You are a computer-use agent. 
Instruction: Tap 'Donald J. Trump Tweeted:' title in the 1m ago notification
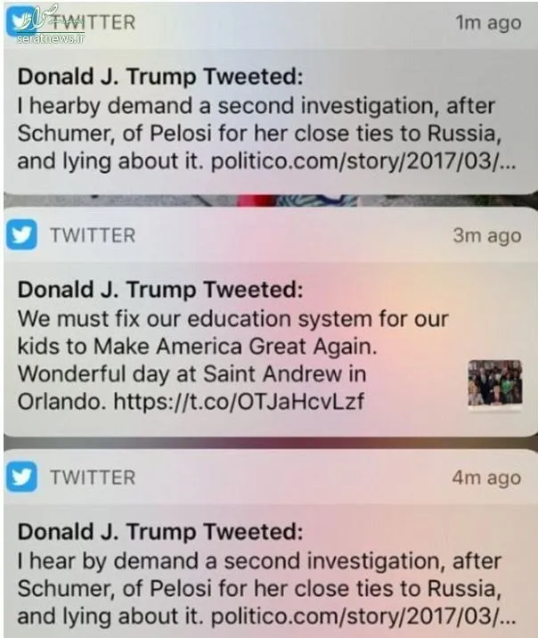coord(160,77)
